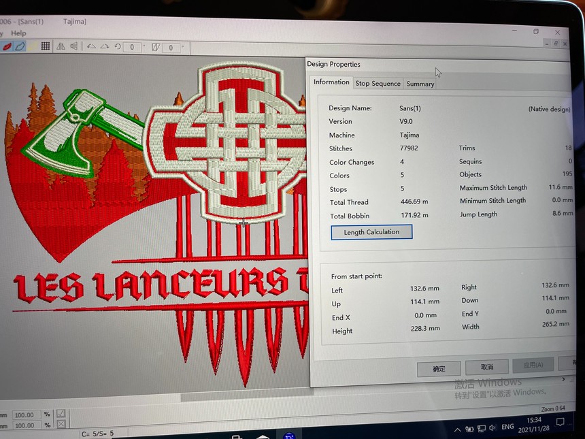Switch to the Summary tab

click(420, 84)
